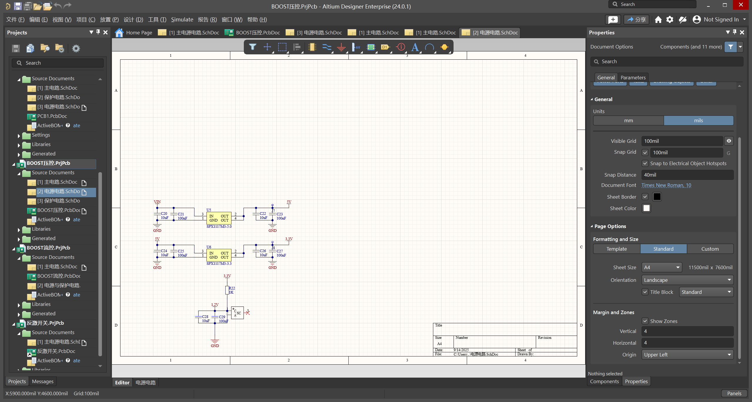Collapse the Page Options section
Viewport: 752px width, 402px height.
pyautogui.click(x=592, y=226)
